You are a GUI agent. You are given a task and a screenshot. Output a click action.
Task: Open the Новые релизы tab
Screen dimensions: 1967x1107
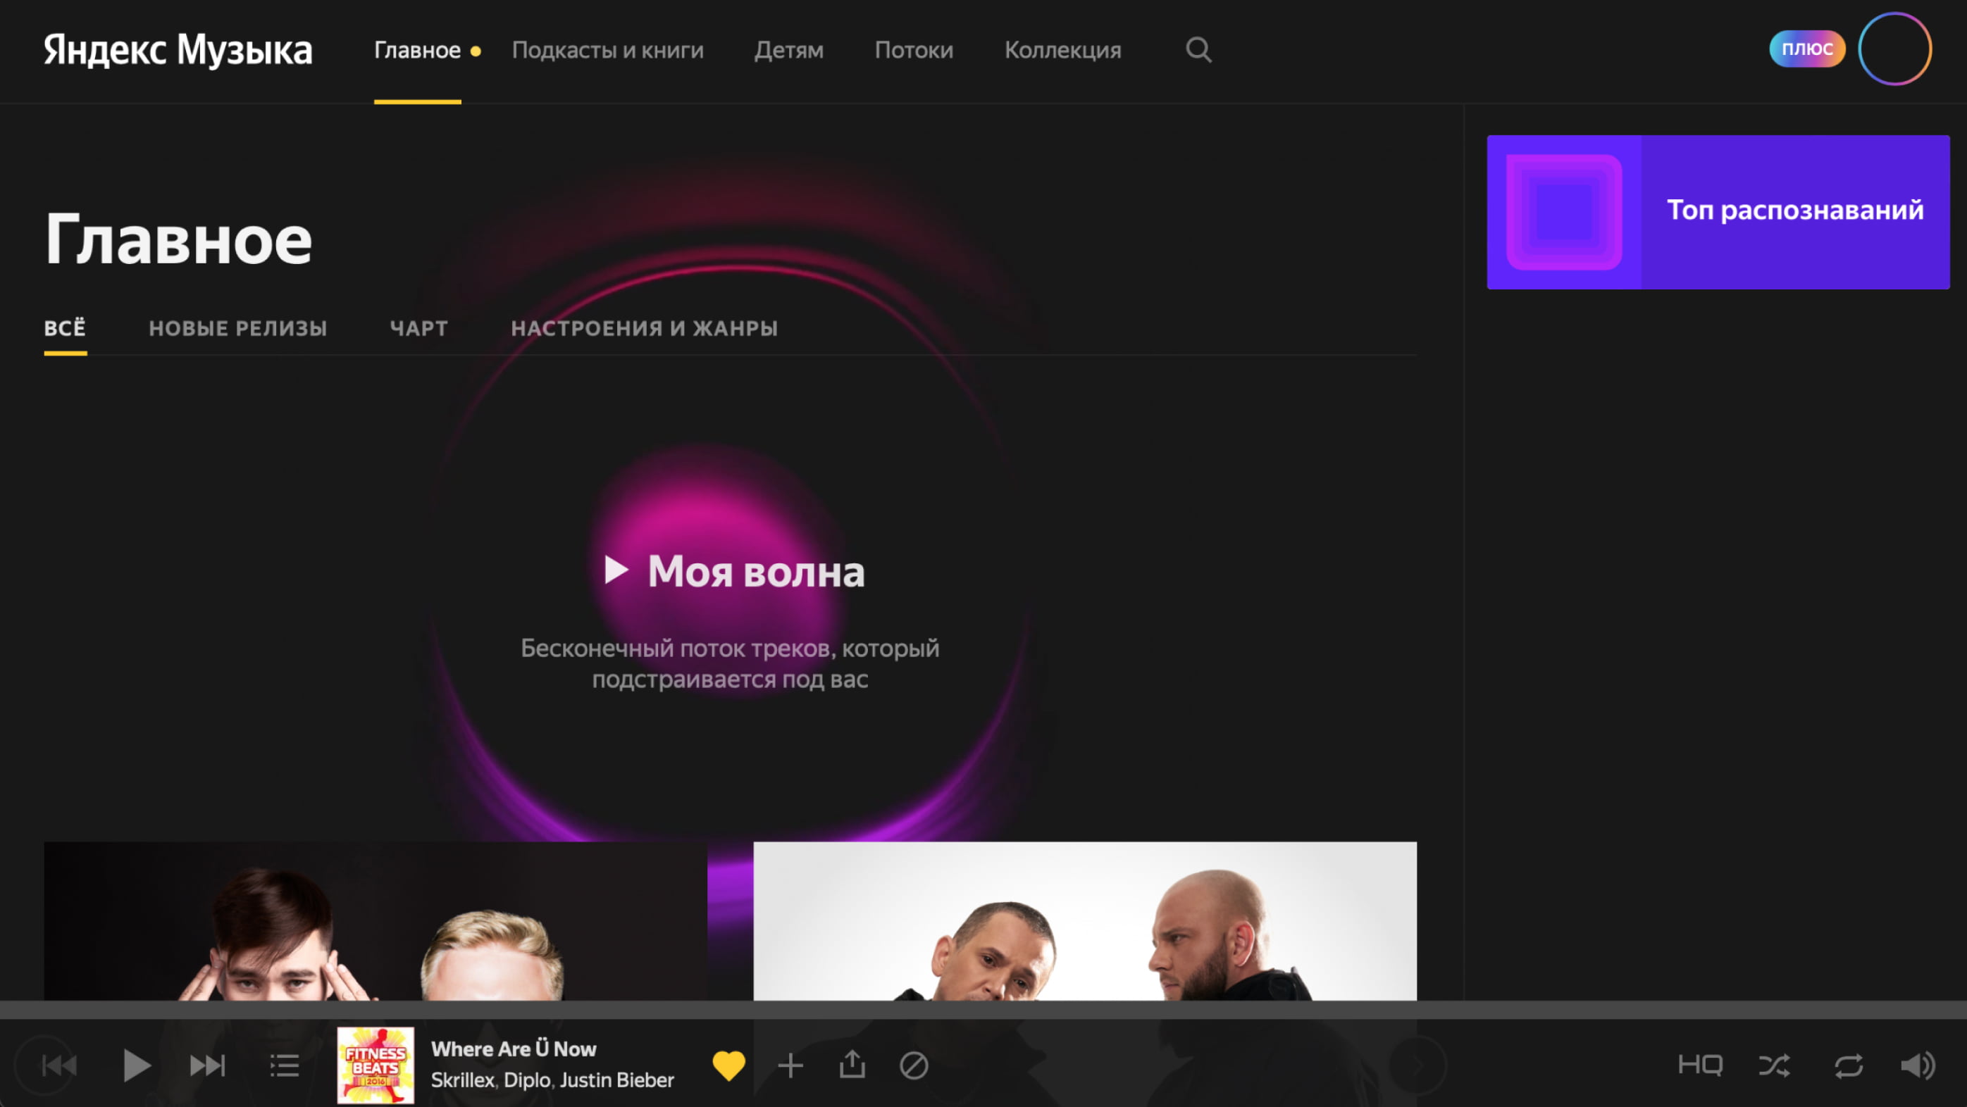tap(237, 328)
